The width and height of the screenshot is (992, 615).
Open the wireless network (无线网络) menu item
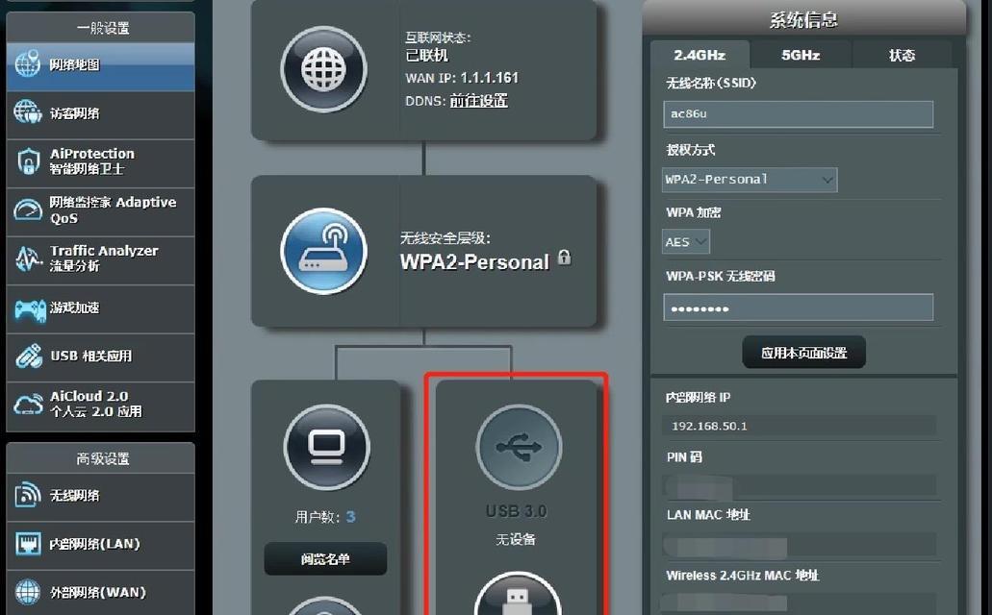pos(101,497)
